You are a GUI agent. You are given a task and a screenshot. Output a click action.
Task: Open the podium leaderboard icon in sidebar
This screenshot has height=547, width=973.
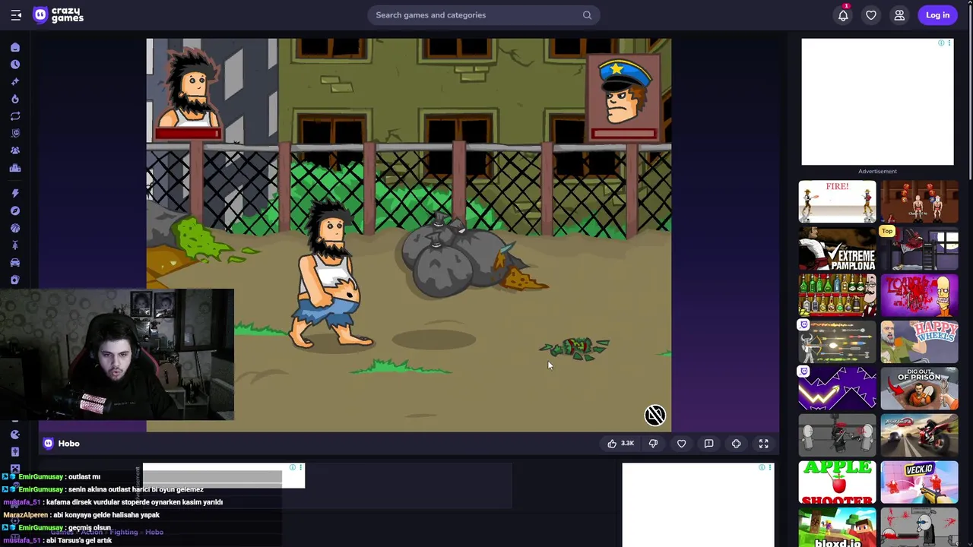[15, 168]
